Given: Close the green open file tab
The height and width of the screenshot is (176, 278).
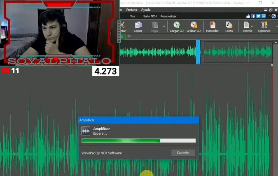Looking at the screenshot, I should [x=122, y=36].
